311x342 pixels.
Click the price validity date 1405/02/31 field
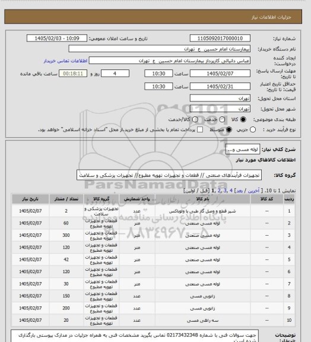220,86
